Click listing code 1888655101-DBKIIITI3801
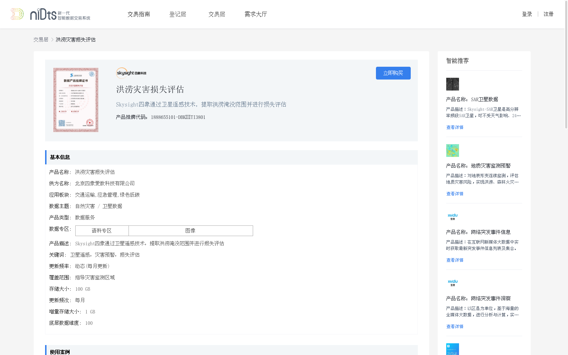The height and width of the screenshot is (355, 568). (x=178, y=117)
